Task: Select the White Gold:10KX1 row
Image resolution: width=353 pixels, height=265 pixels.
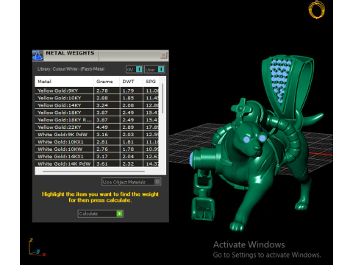Action: pos(97,142)
